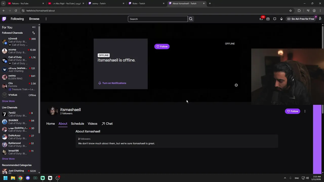The width and height of the screenshot is (324, 182).
Task: Follow itsmashaell from the player overlay
Action: [162, 47]
